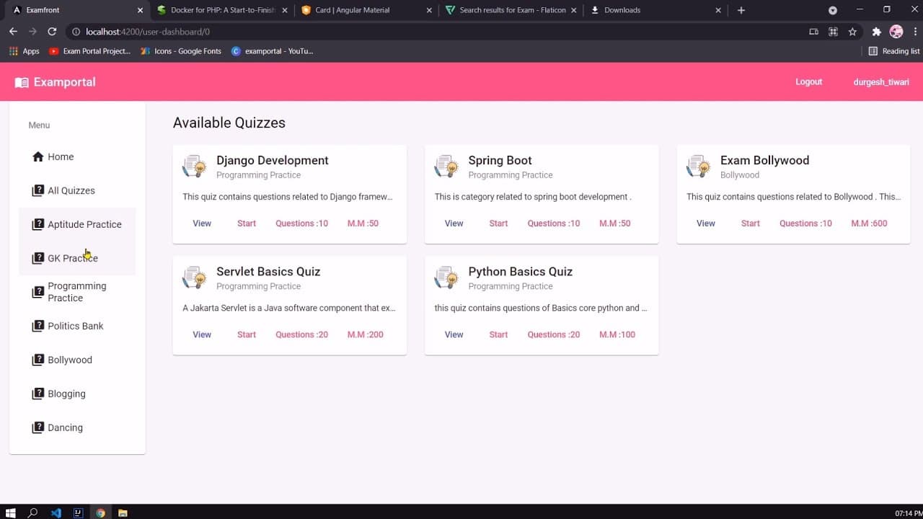Open the Programming Practice category

(x=77, y=292)
